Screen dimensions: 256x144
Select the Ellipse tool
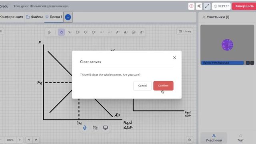pyautogui.click(x=93, y=32)
